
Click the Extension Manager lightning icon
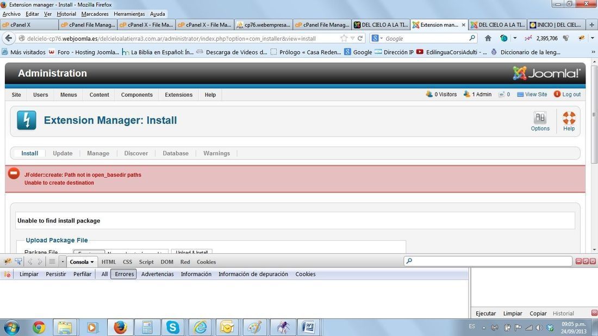pos(26,120)
